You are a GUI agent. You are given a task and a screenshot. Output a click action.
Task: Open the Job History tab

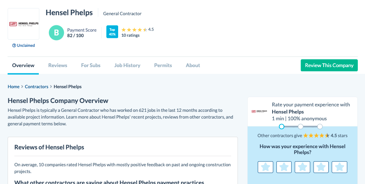click(x=127, y=65)
